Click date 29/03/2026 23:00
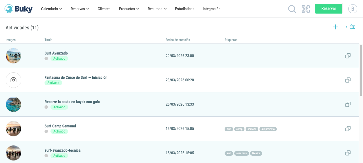Viewport: 363px width, 163px height. (x=180, y=56)
